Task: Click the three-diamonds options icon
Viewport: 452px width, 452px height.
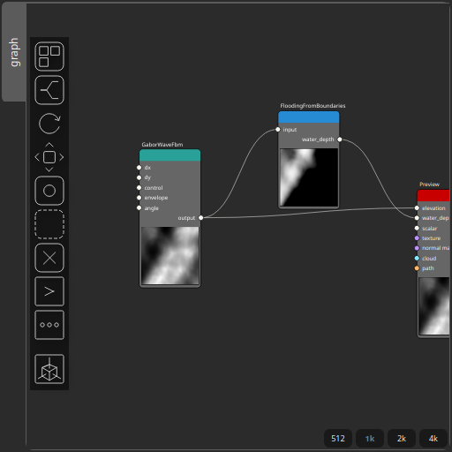Action: [x=49, y=325]
